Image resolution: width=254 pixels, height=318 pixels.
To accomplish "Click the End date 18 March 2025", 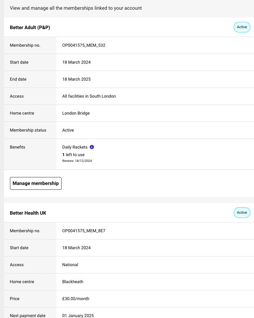I will click(x=76, y=79).
